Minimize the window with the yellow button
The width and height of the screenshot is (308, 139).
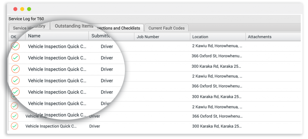click(x=22, y=9)
